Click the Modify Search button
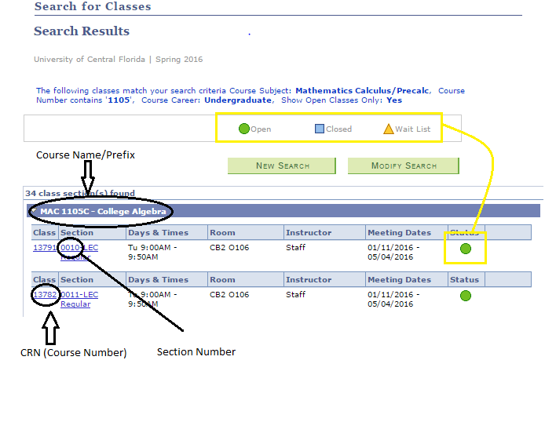 pos(404,166)
